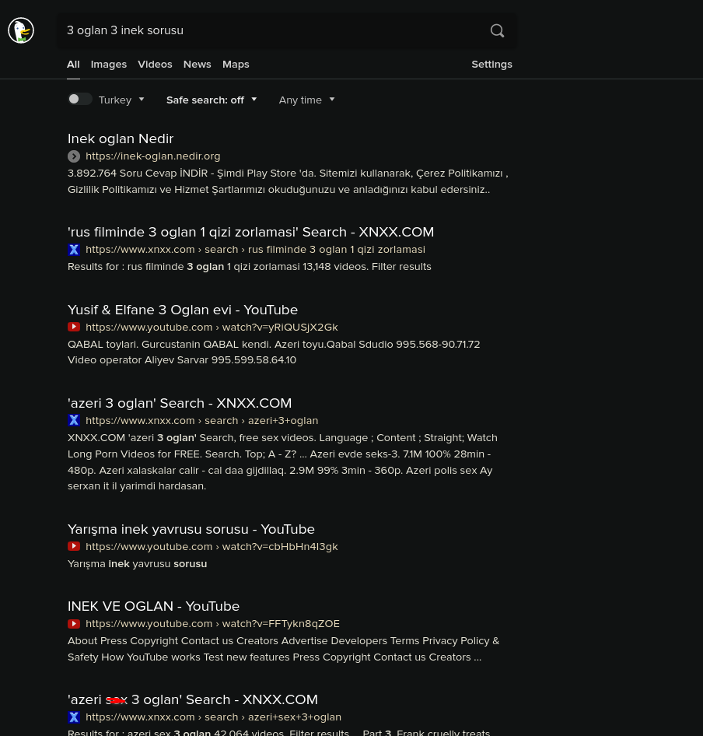703x736 pixels.
Task: Toggle the Turkey region switch
Action: tap(80, 99)
